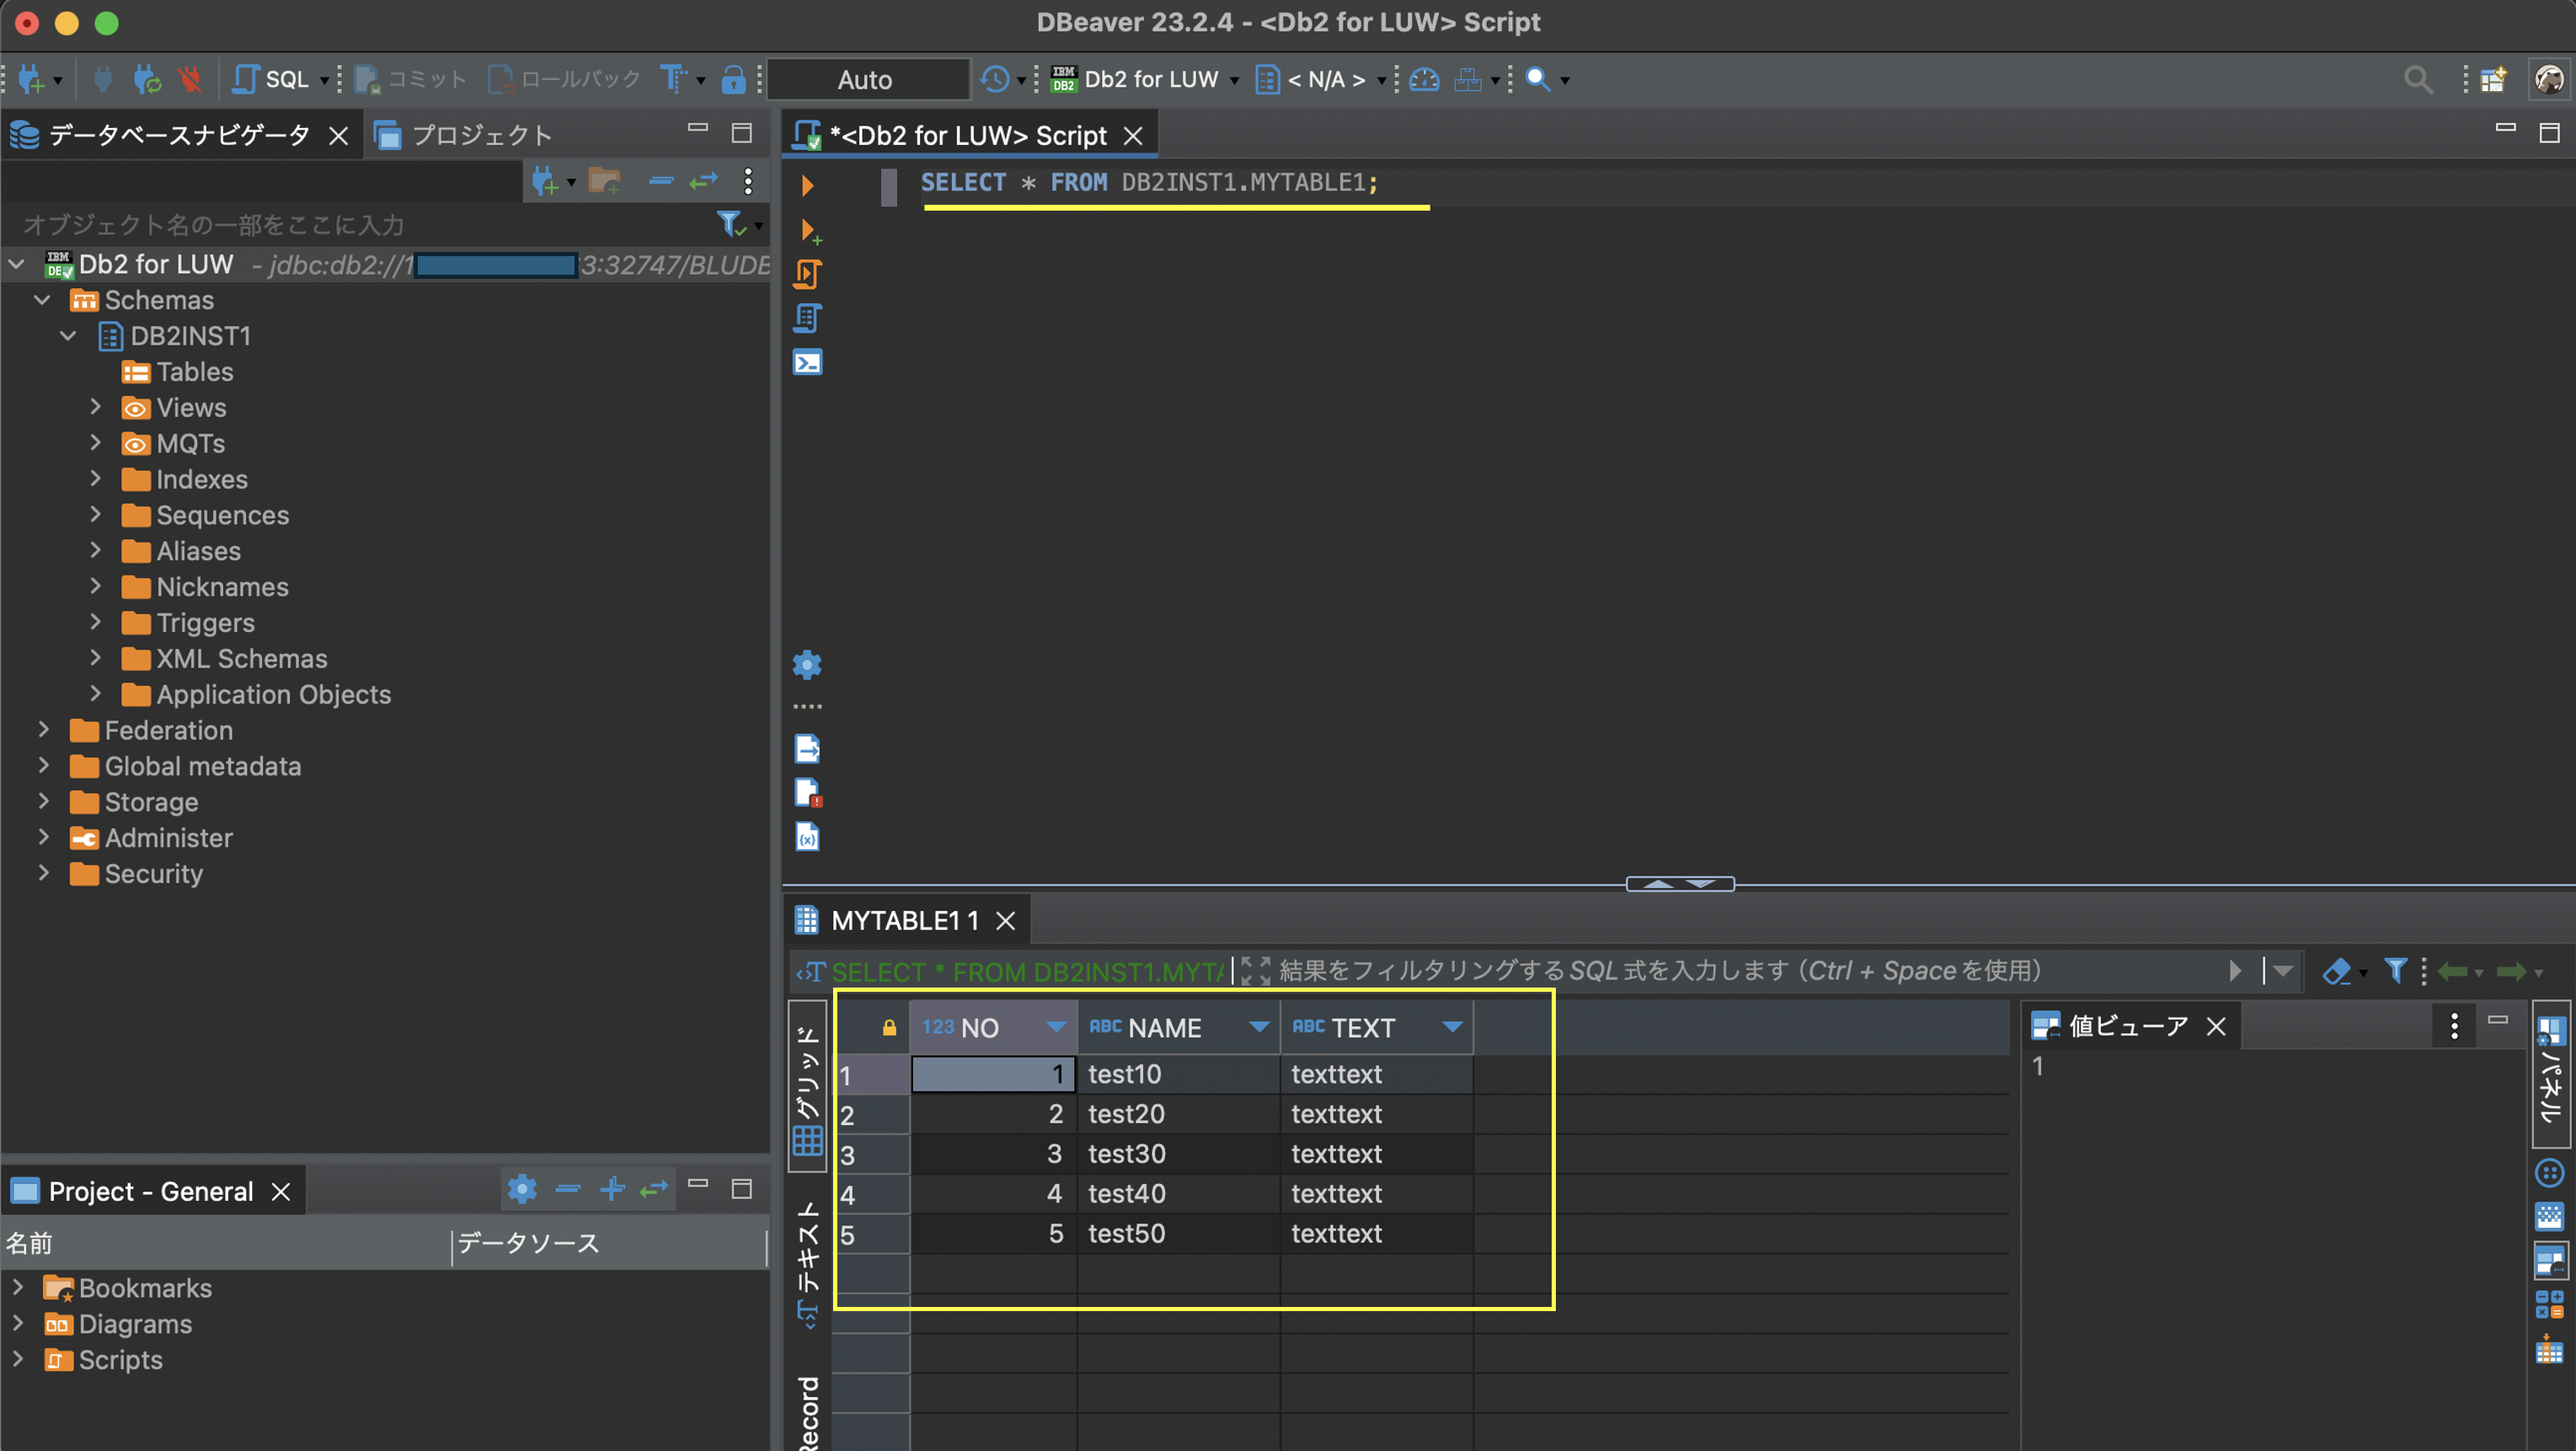Open the NO column sort dropdown arrow
The height and width of the screenshot is (1451, 2576).
coord(1055,1027)
